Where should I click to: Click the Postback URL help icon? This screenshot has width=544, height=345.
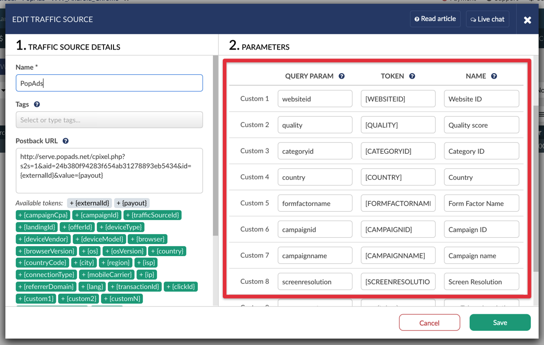pyautogui.click(x=65, y=141)
